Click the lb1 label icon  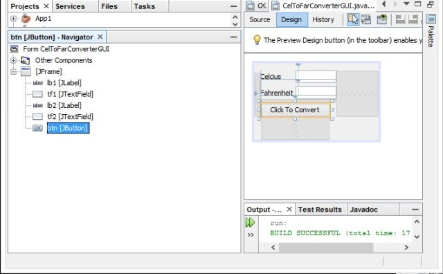(37, 83)
